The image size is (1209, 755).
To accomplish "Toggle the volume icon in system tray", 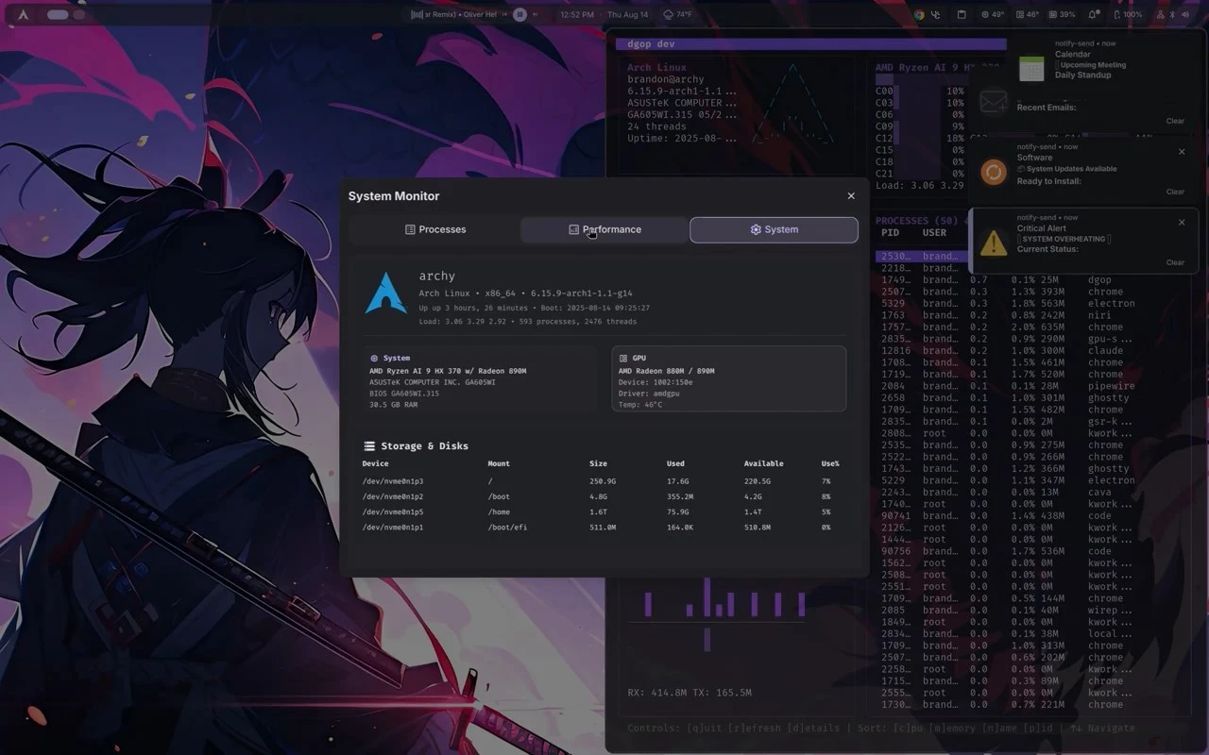I will tap(1186, 15).
